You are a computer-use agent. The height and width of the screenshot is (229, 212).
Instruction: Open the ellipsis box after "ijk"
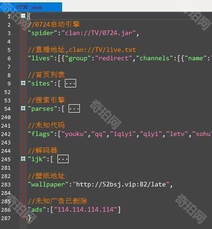coord(63,159)
